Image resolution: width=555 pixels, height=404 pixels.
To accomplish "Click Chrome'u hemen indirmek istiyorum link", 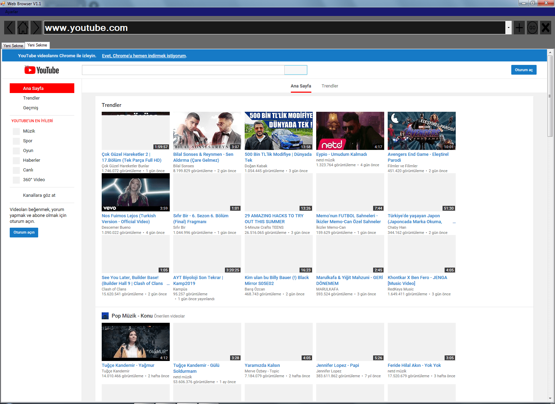I will click(x=144, y=56).
